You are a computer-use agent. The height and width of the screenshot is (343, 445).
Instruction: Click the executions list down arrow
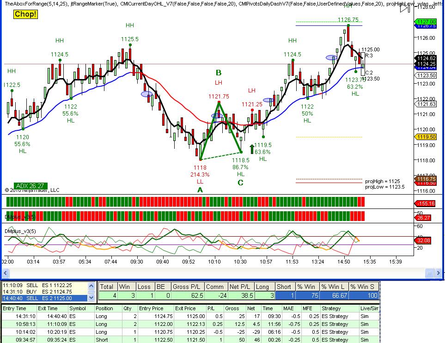[91, 298]
